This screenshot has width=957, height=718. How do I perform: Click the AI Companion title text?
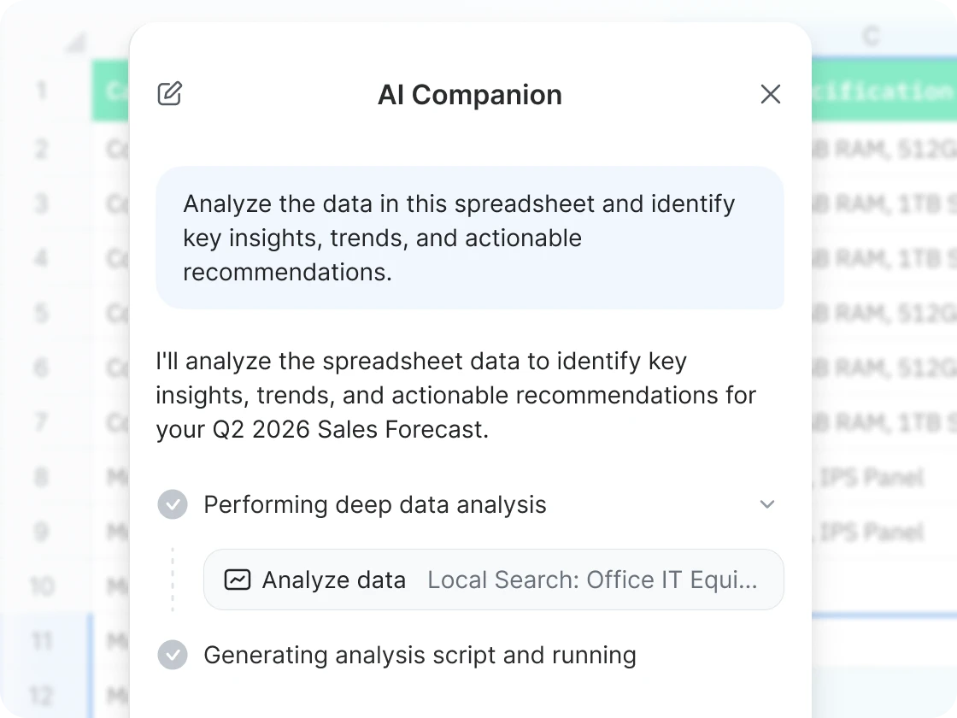[469, 94]
